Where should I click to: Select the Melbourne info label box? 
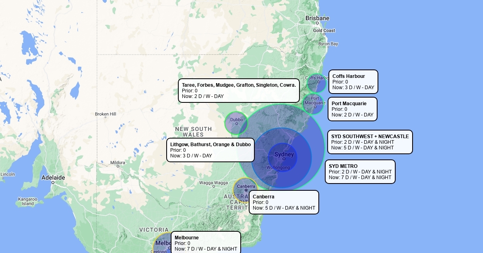coord(206,243)
